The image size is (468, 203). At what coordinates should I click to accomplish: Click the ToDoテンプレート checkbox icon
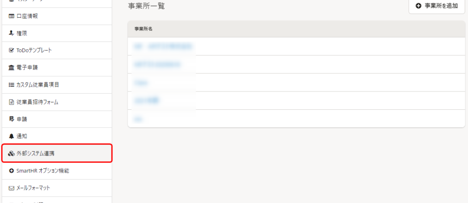11,51
